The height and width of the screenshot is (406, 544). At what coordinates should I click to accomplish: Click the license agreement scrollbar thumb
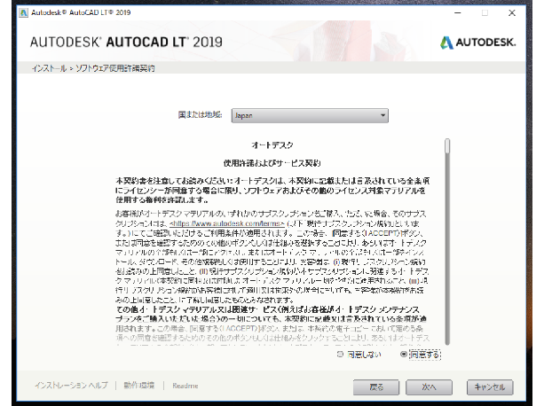447,146
